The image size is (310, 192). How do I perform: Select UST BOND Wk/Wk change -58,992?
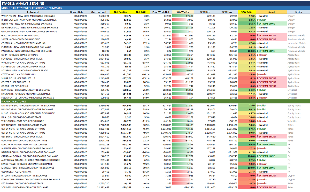(183, 137)
